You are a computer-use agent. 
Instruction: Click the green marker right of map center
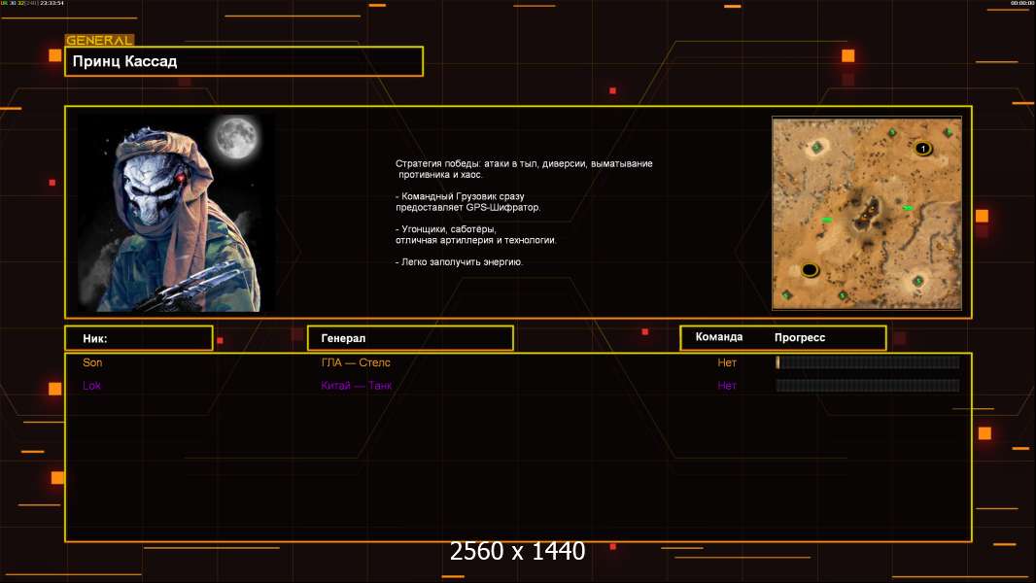[x=908, y=208]
